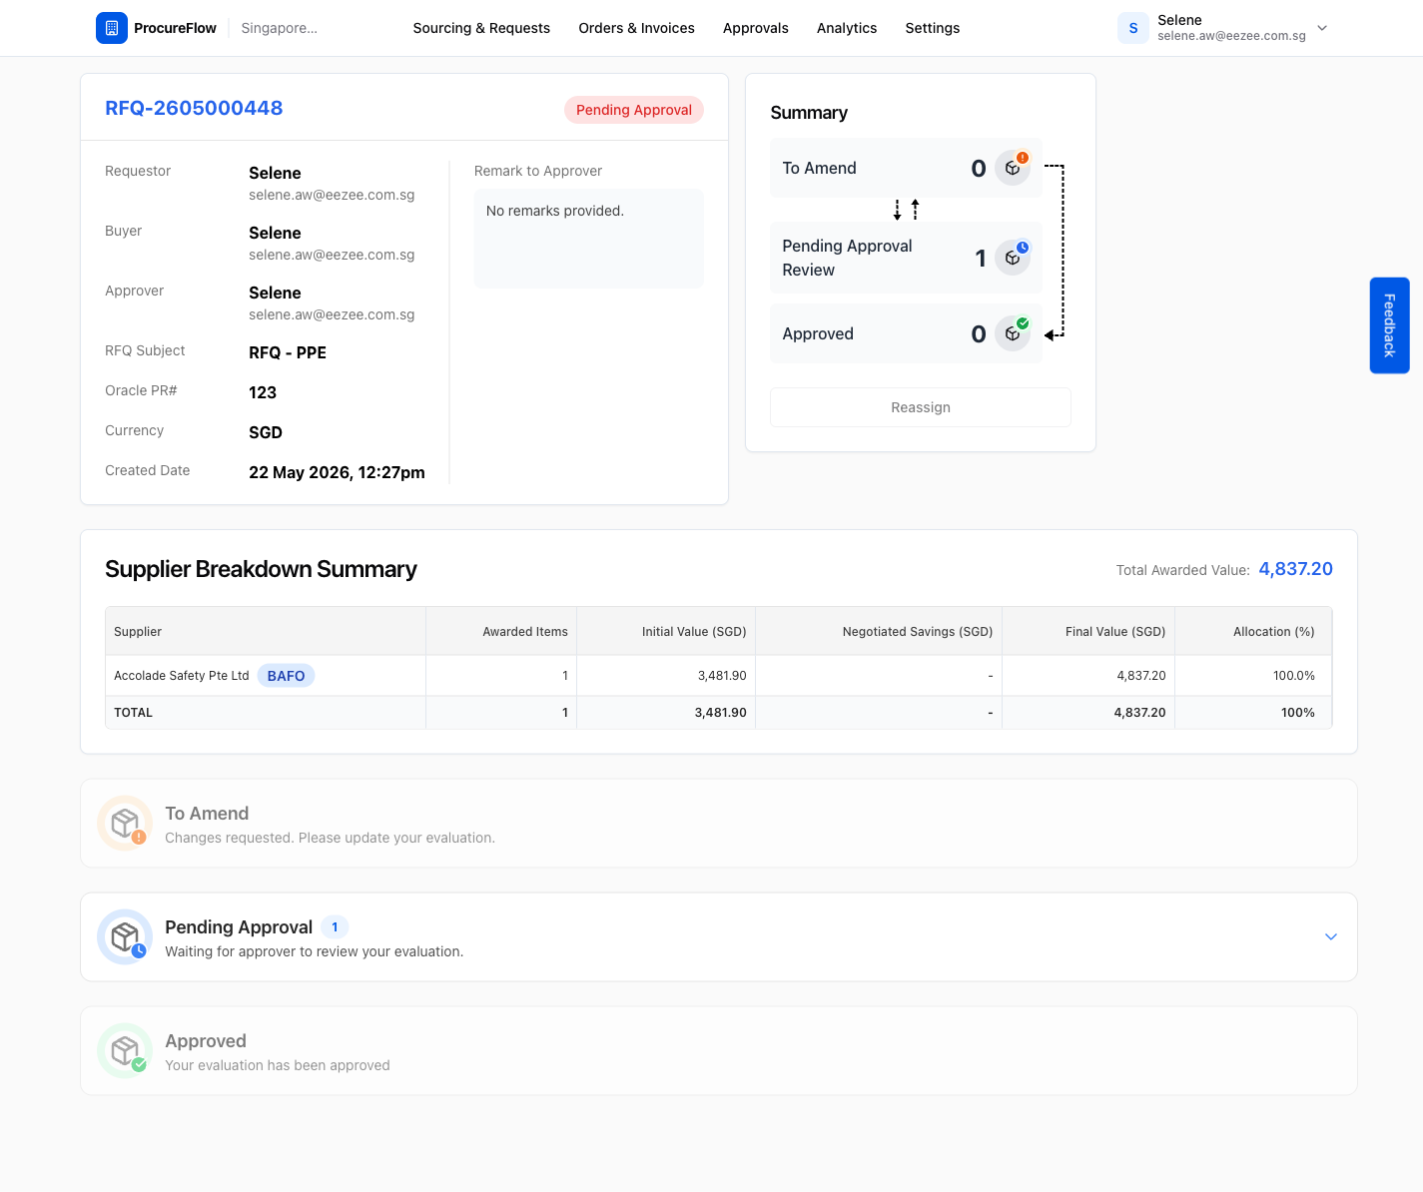This screenshot has height=1192, width=1423.
Task: Select the Pending Approval Review summary row
Action: pyautogui.click(x=906, y=258)
